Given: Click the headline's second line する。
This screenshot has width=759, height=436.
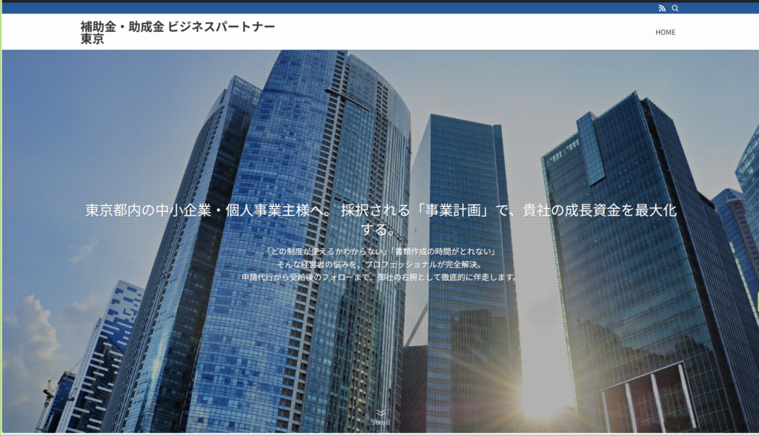Looking at the screenshot, I should [x=380, y=229].
